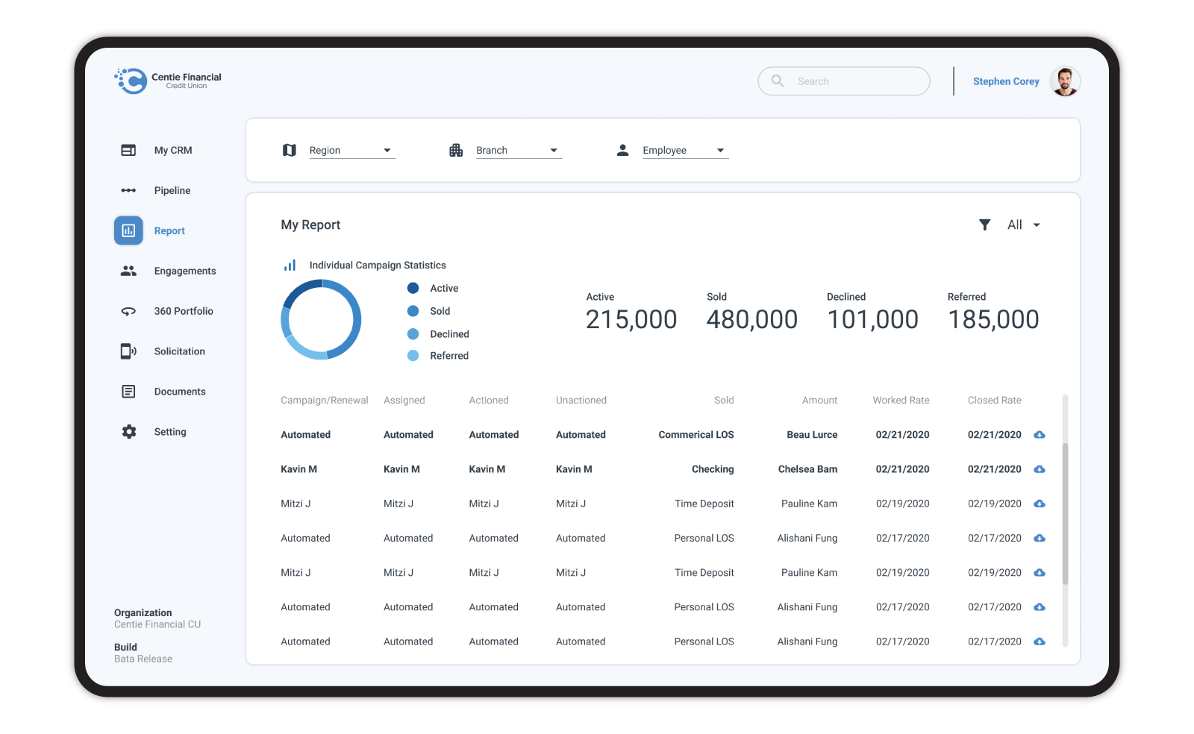Image resolution: width=1194 pixels, height=734 pixels.
Task: Go to the Engagements menu item
Action: pyautogui.click(x=185, y=271)
